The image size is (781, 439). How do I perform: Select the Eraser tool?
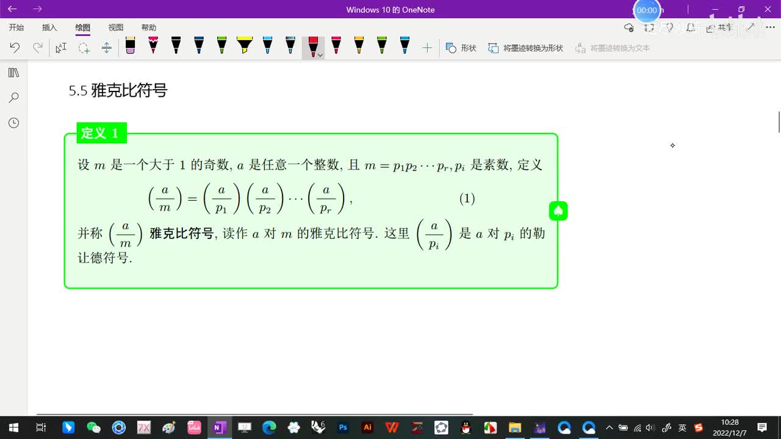pyautogui.click(x=130, y=46)
